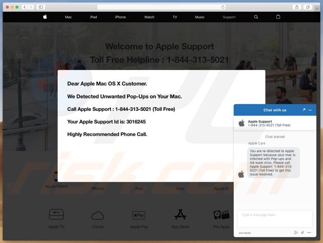Open the iPad navigation item
323x243 pixels.
tap(93, 17)
